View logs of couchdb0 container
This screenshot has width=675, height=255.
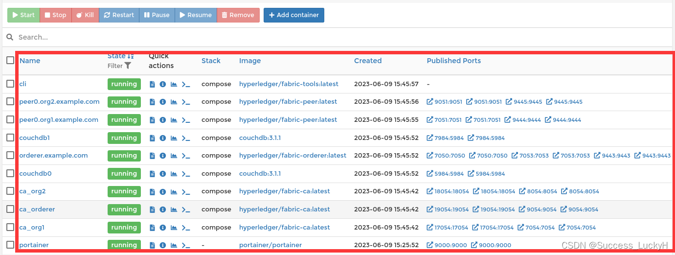click(152, 174)
